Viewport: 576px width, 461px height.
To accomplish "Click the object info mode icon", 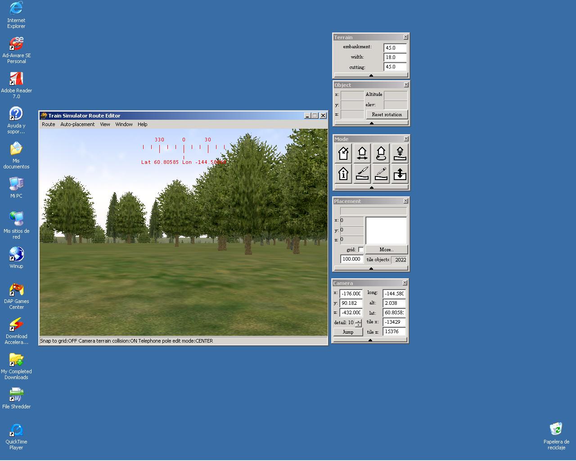I will (x=343, y=173).
